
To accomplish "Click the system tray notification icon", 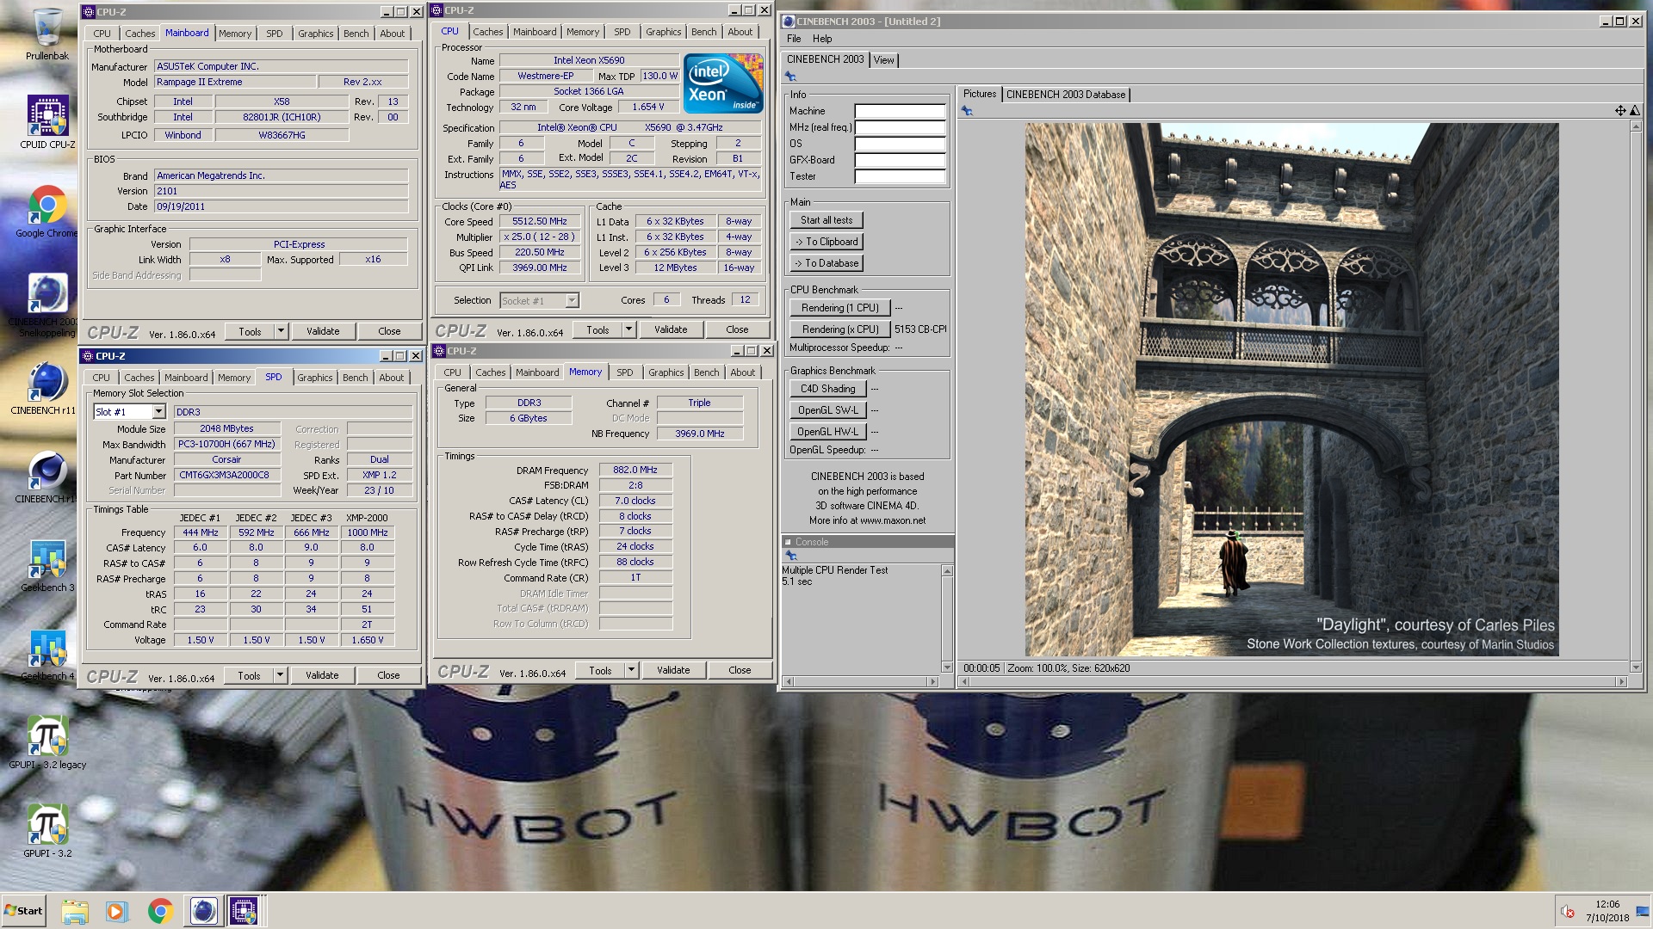I will click(1568, 912).
